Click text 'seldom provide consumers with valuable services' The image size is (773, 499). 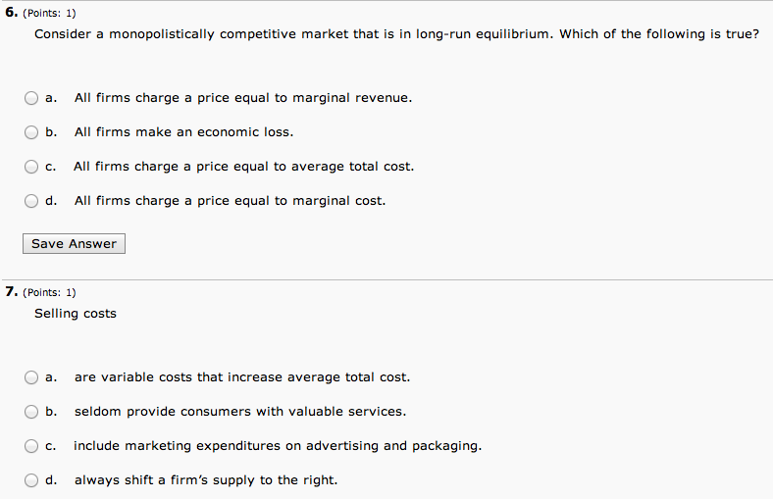coord(240,412)
